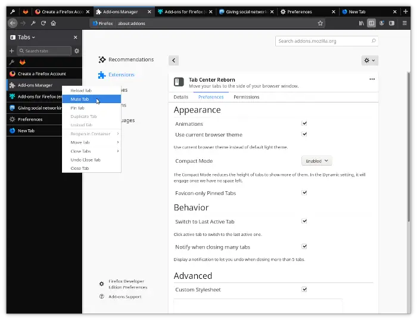This screenshot has height=320, width=417.
Task: Expand Reopen in Container submenu
Action: pyautogui.click(x=92, y=134)
